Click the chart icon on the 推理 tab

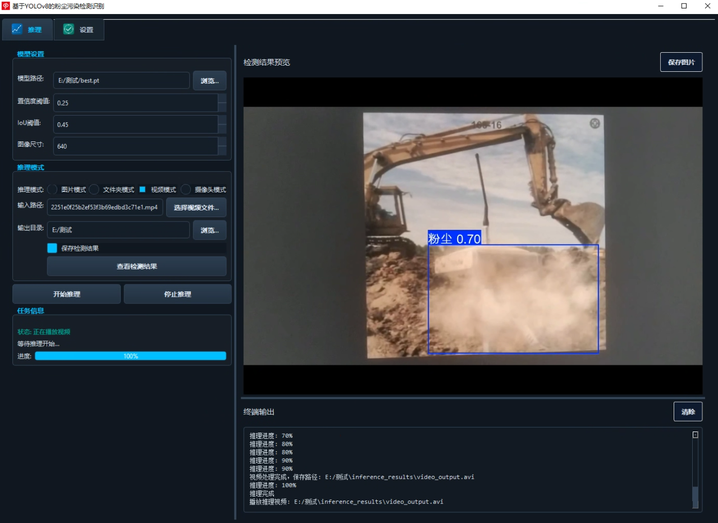[x=17, y=29]
